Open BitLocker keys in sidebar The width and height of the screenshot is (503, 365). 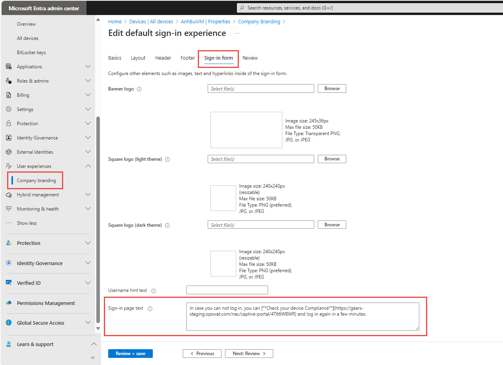point(31,53)
